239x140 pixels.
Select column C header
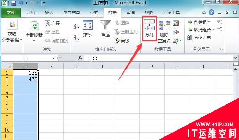(76, 66)
